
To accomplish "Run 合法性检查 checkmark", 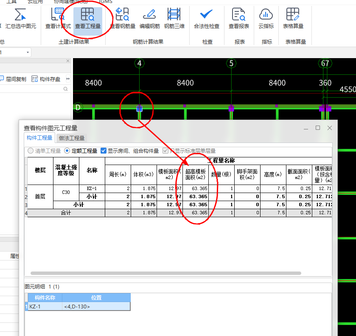I will 206,14.
